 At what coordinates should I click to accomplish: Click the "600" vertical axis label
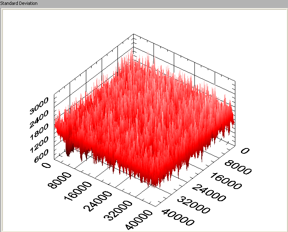pos(41,156)
